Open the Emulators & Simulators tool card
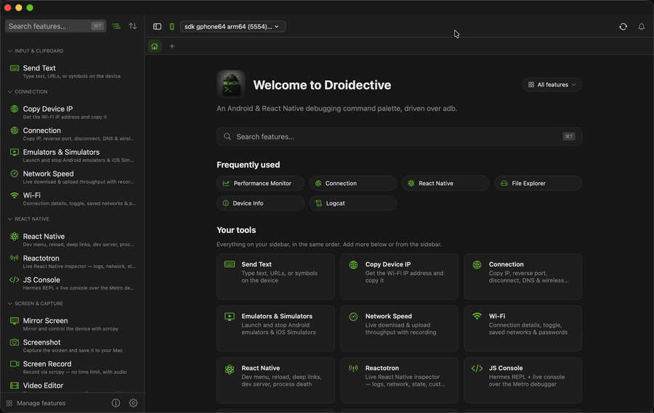The height and width of the screenshot is (413, 654). (275, 328)
